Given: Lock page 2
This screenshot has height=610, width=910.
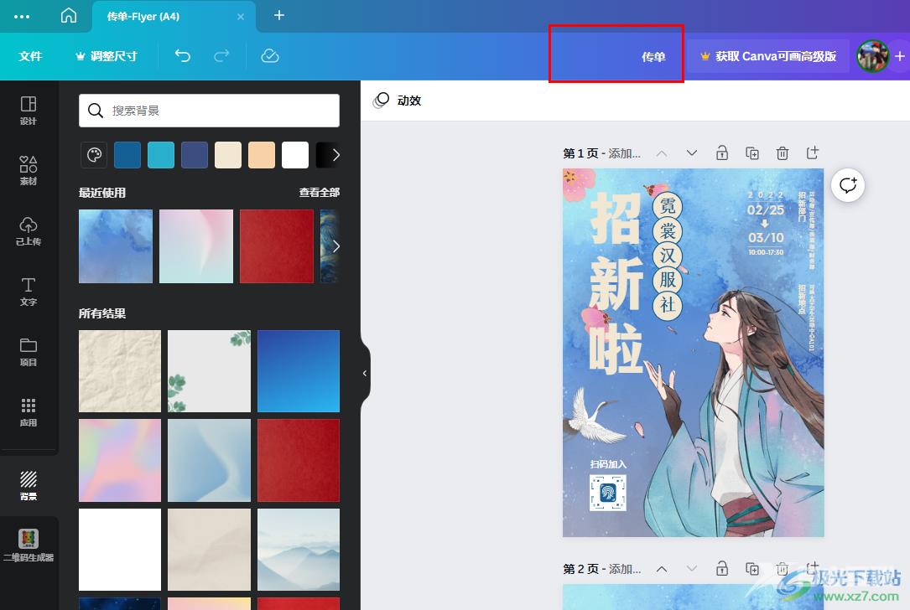Looking at the screenshot, I should tap(722, 568).
